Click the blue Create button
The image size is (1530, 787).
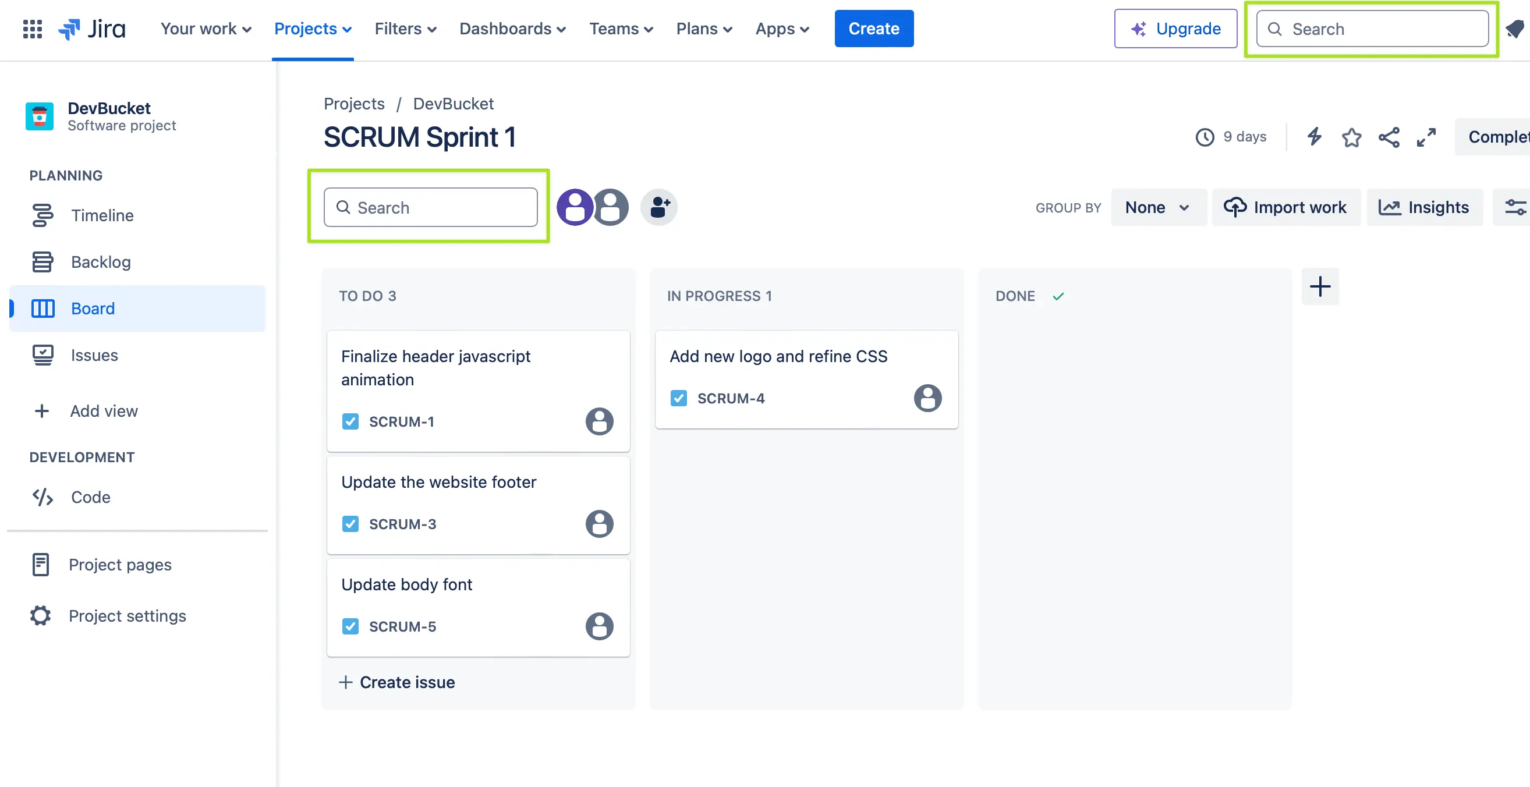(873, 29)
